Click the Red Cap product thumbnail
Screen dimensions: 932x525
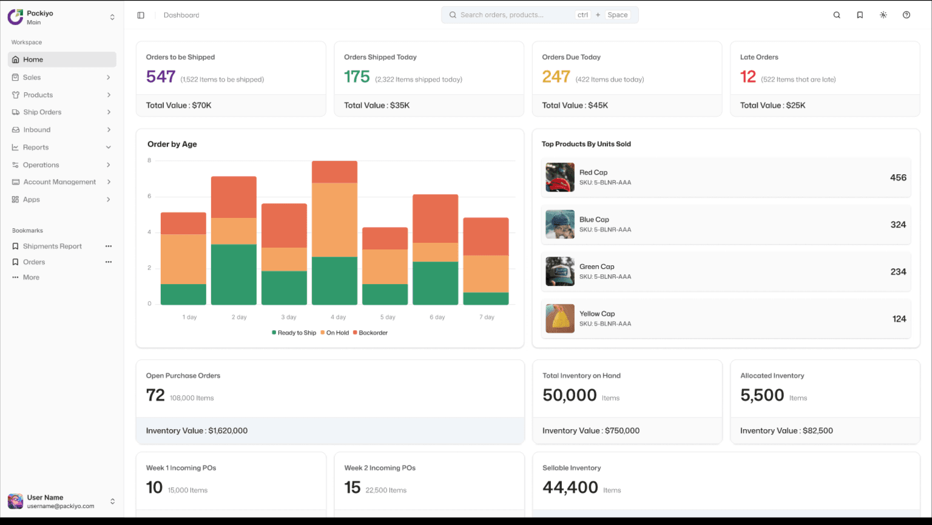point(559,177)
